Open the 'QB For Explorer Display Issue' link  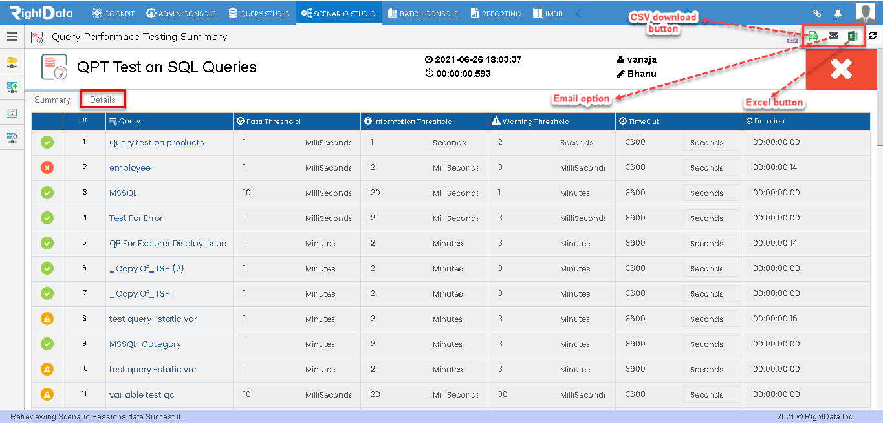168,243
